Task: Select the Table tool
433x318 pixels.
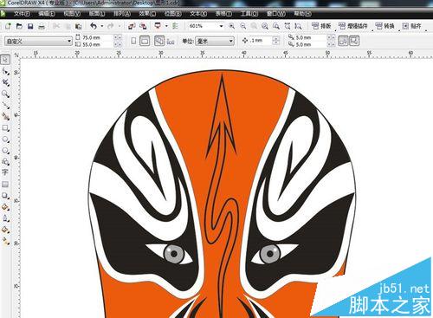Action: pyautogui.click(x=5, y=185)
